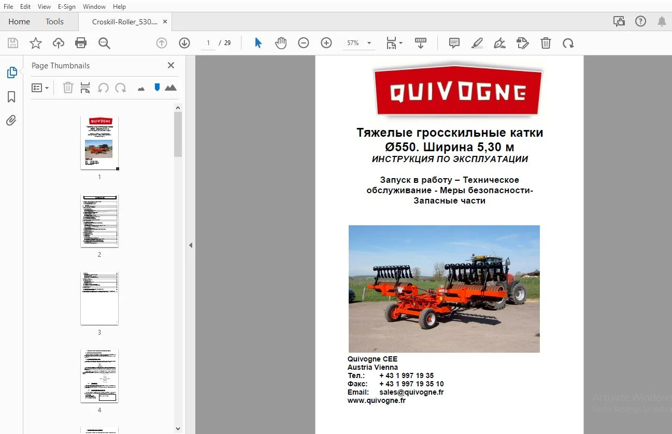Click the www.quivogne.fr website link
This screenshot has height=434, width=672.
pyautogui.click(x=377, y=400)
